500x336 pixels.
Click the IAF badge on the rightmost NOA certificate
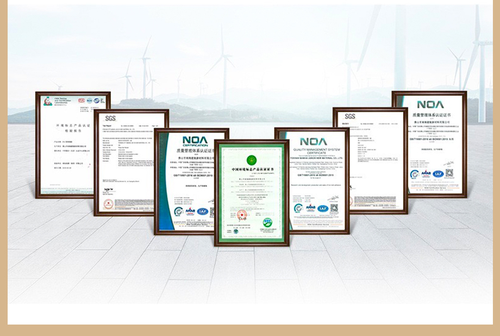438,174
